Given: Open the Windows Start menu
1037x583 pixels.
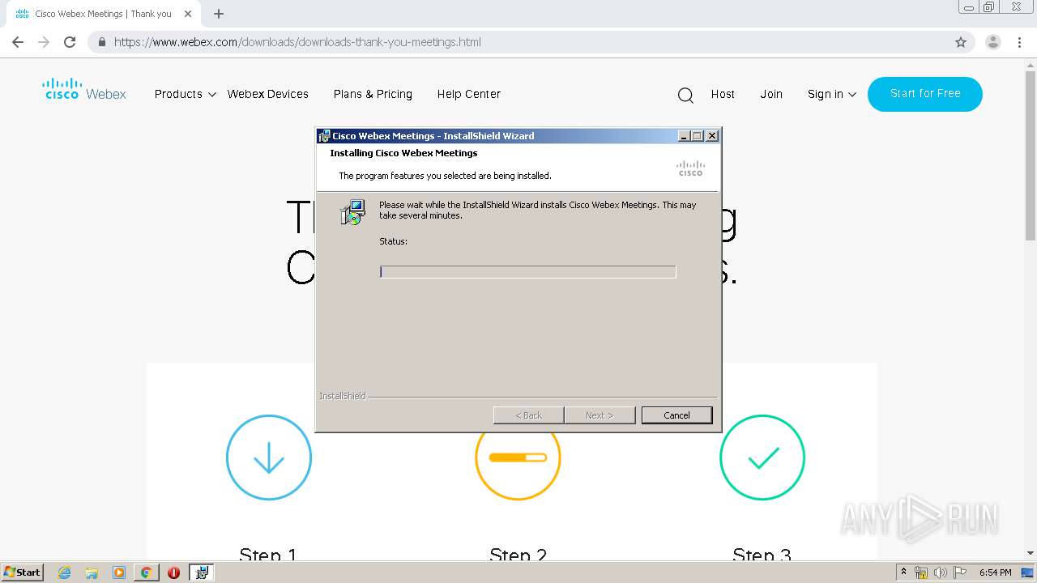Looking at the screenshot, I should (x=23, y=572).
